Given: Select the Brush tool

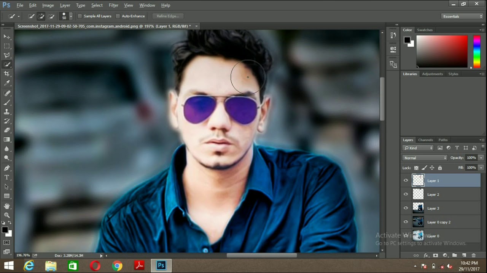Looking at the screenshot, I should pyautogui.click(x=7, y=102).
